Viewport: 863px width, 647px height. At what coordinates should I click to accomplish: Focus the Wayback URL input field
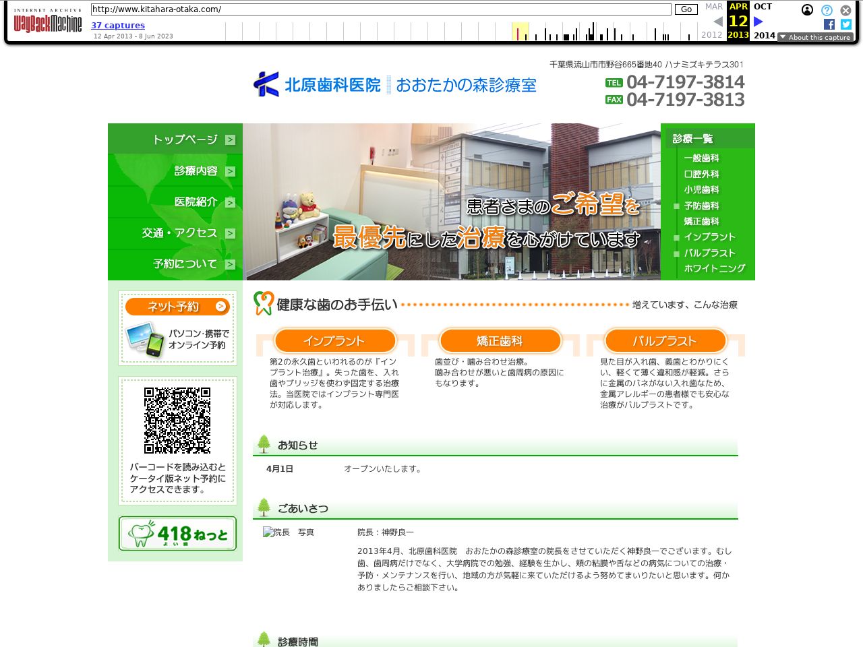pyautogui.click(x=381, y=9)
